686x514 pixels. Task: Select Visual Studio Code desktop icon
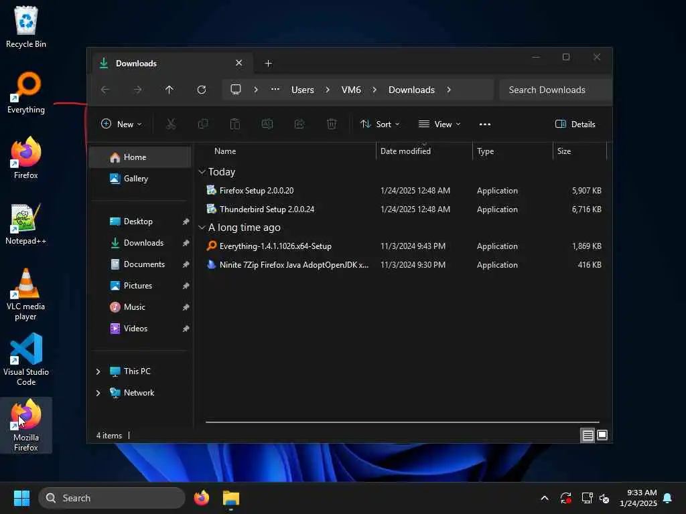pyautogui.click(x=26, y=359)
